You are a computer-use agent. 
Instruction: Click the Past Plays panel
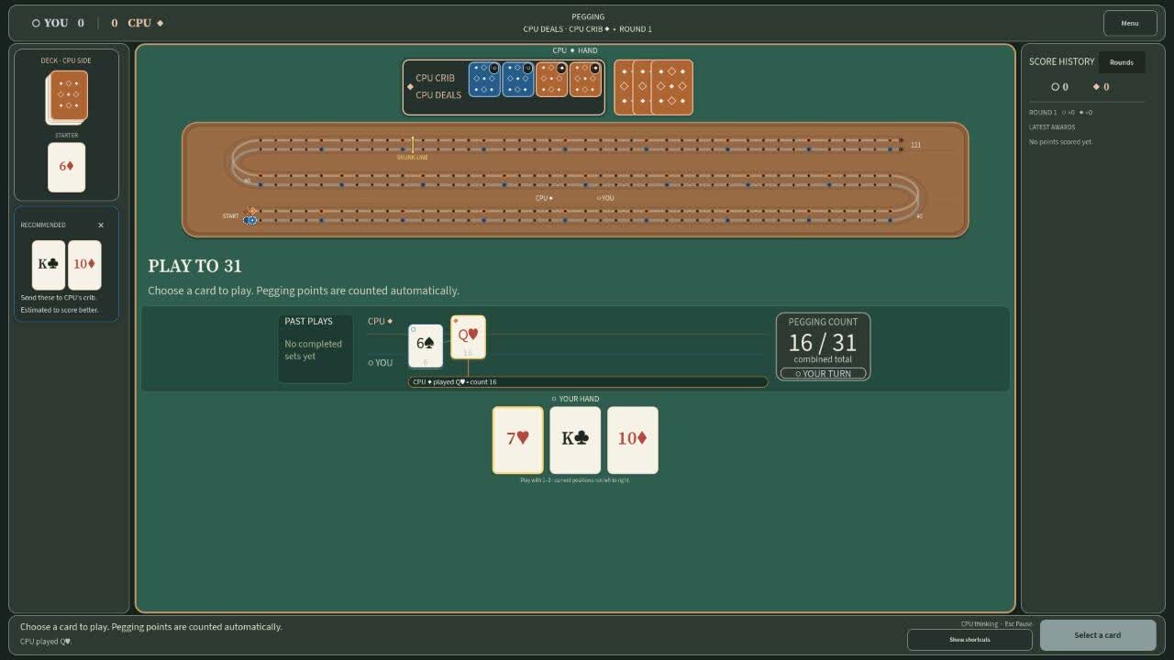316,348
